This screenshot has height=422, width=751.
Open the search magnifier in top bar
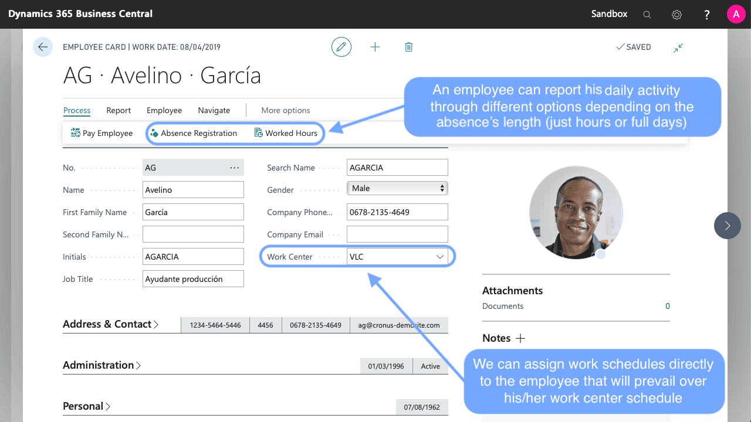tap(647, 15)
